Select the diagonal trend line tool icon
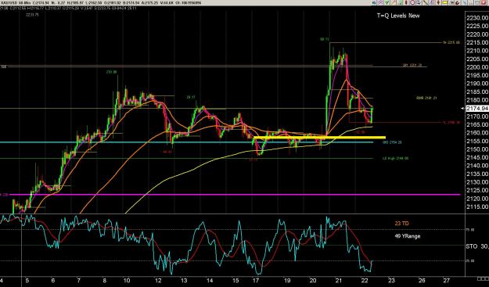The image size is (489, 287). (425, 3)
